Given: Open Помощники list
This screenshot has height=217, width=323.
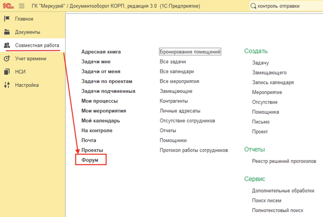Looking at the screenshot, I should pyautogui.click(x=173, y=140).
